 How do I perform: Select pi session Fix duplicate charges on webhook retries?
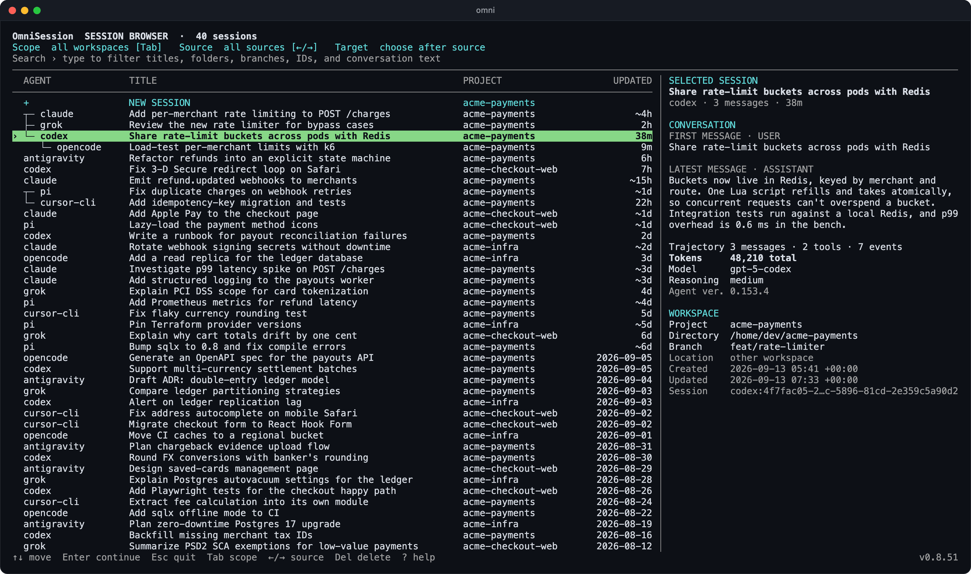pos(332,192)
